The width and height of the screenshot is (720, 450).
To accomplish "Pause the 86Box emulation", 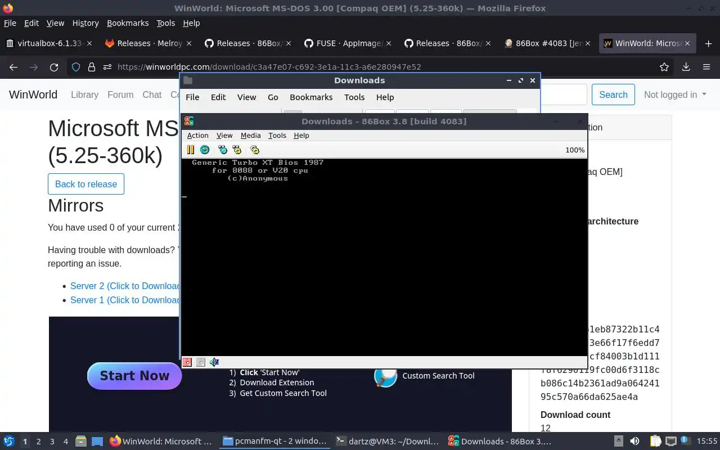I will pos(190,150).
